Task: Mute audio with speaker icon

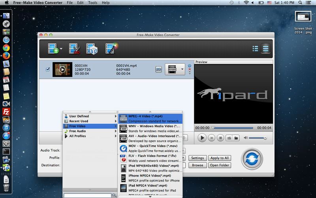Action: coord(245,138)
